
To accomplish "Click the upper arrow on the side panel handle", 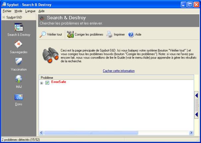I will [196, 95].
